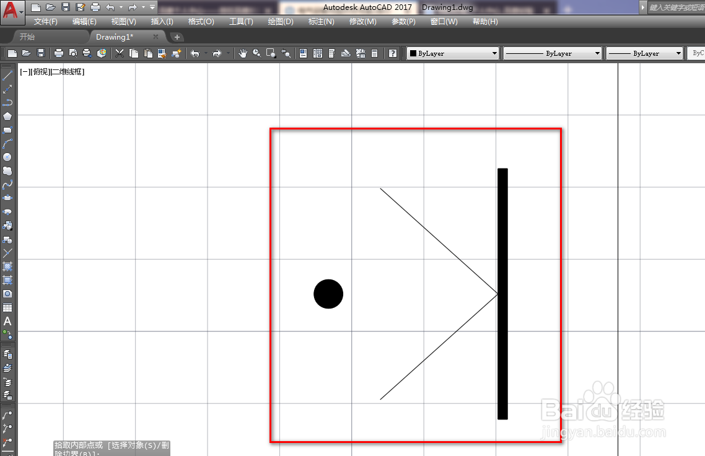Click the keyword search field in the title bar

tap(677, 7)
